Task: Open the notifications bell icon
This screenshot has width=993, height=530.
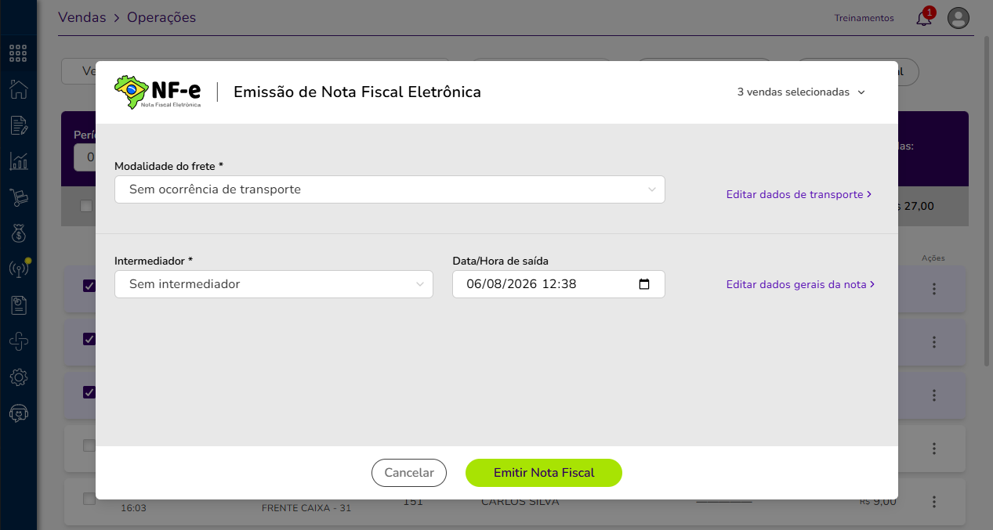Action: click(924, 18)
